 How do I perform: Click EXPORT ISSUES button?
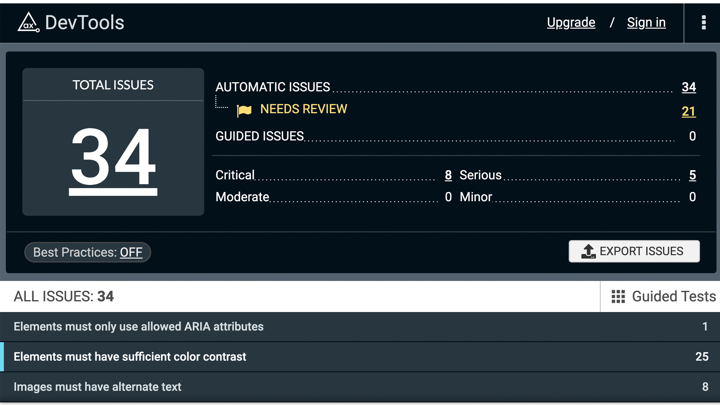(635, 251)
